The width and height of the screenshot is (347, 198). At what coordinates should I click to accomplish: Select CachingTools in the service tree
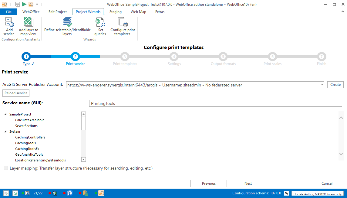[x=25, y=143]
